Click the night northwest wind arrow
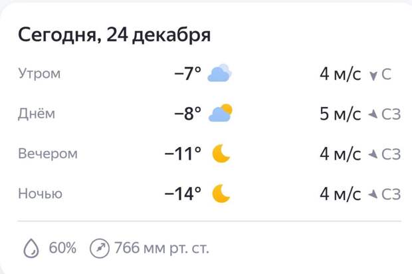 point(373,194)
